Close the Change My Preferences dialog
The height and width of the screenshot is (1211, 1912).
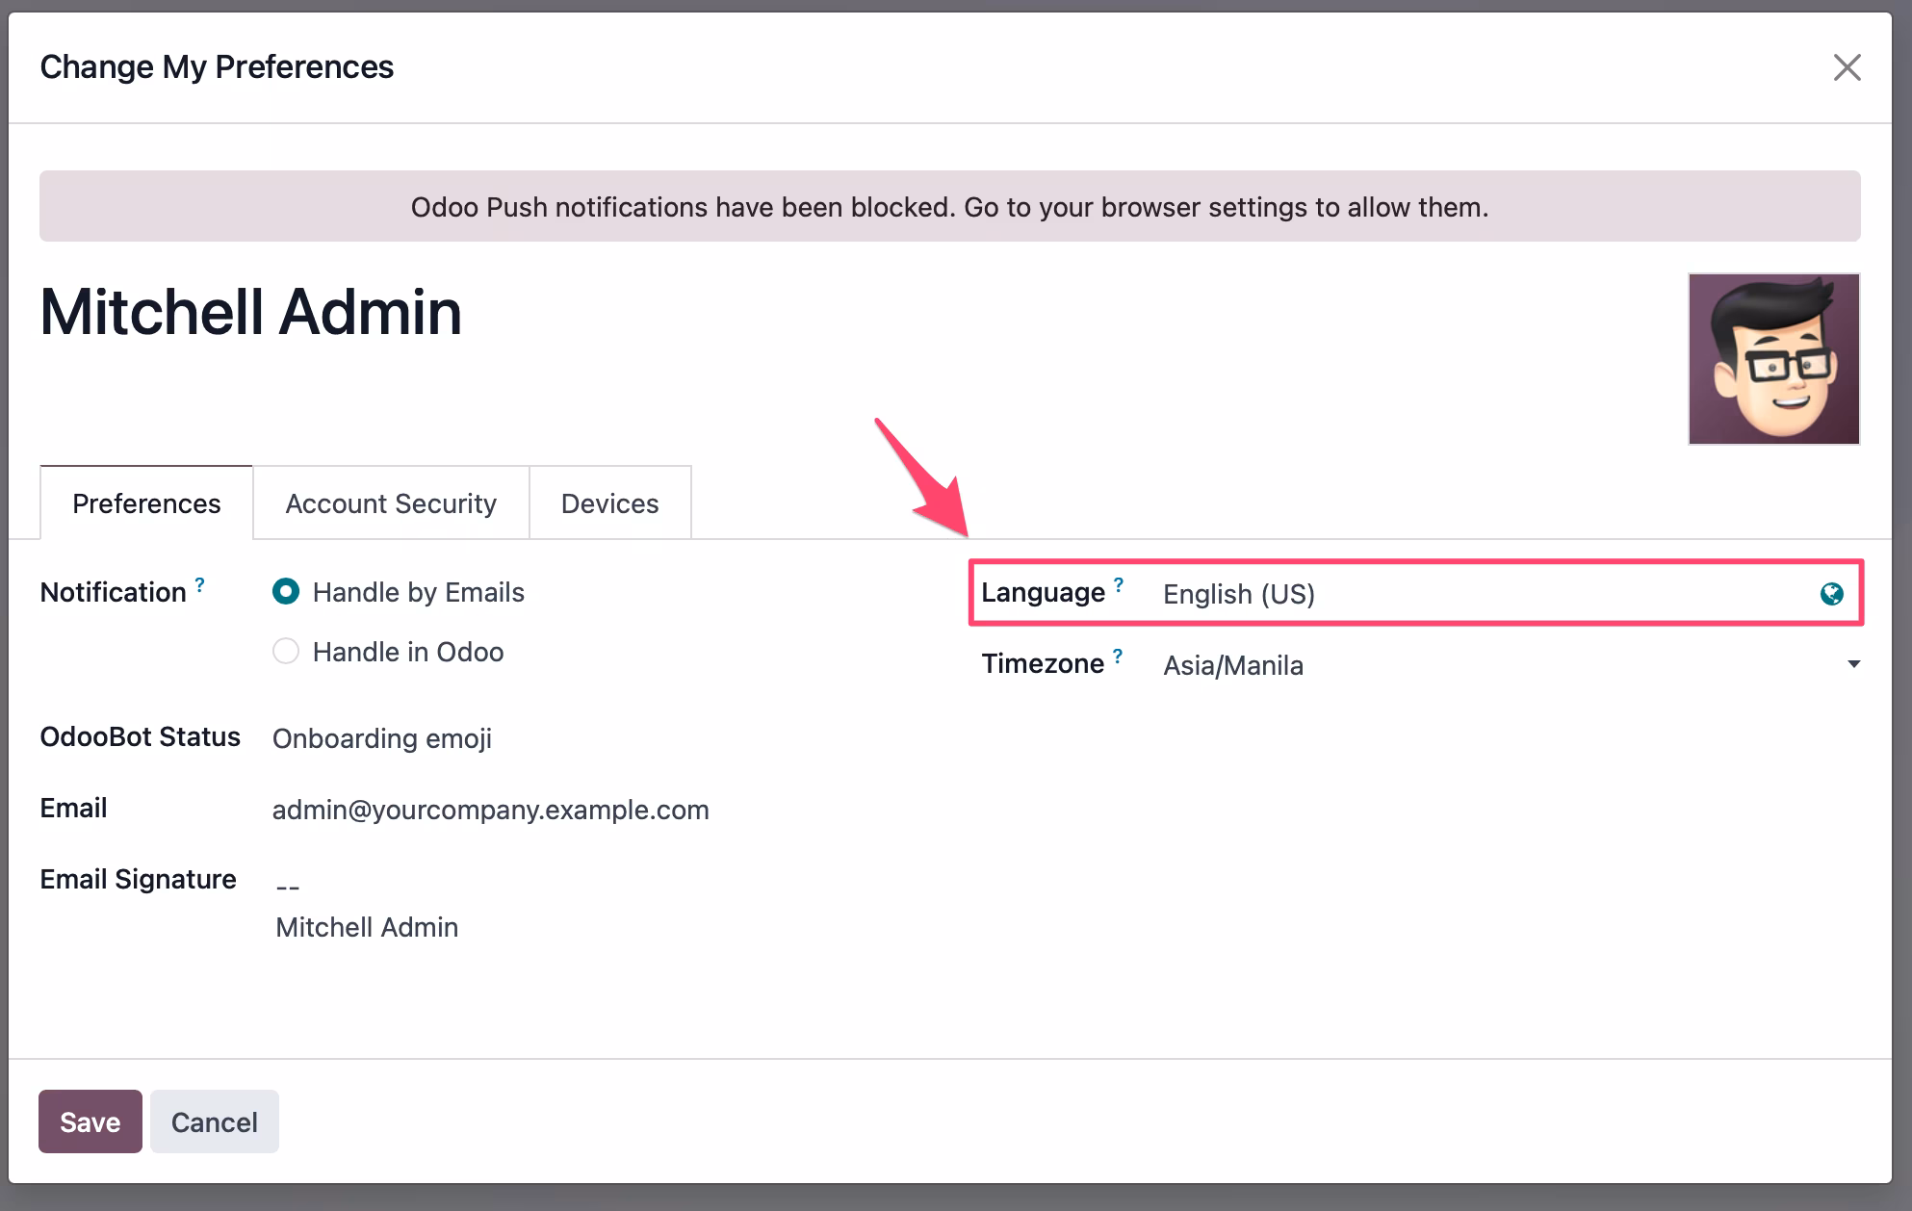click(1847, 67)
